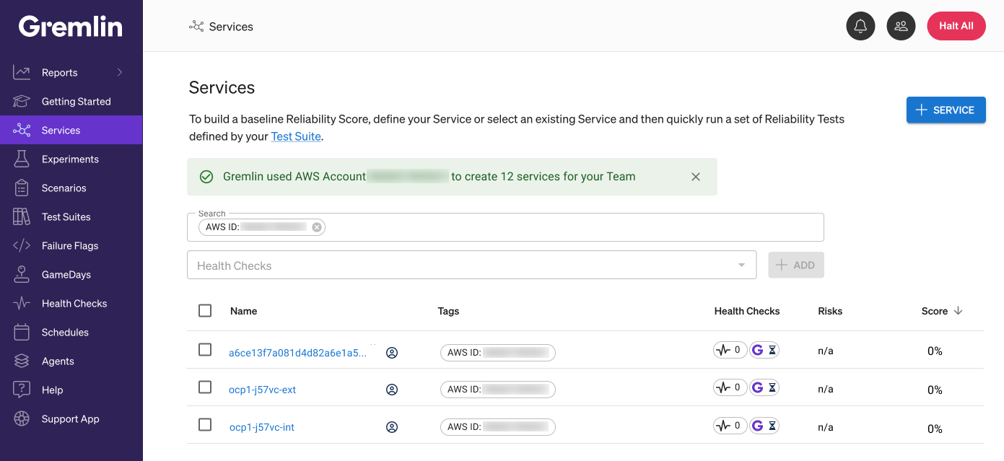Open Experiments in sidebar
This screenshot has width=1004, height=461.
[70, 159]
